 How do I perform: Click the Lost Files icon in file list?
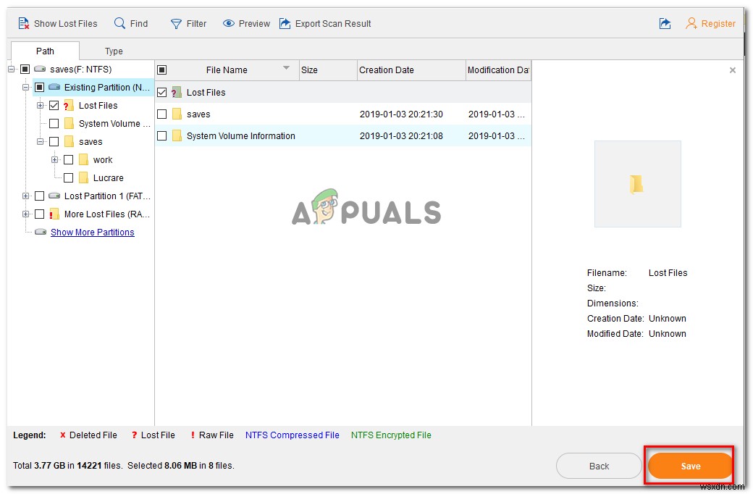click(176, 92)
